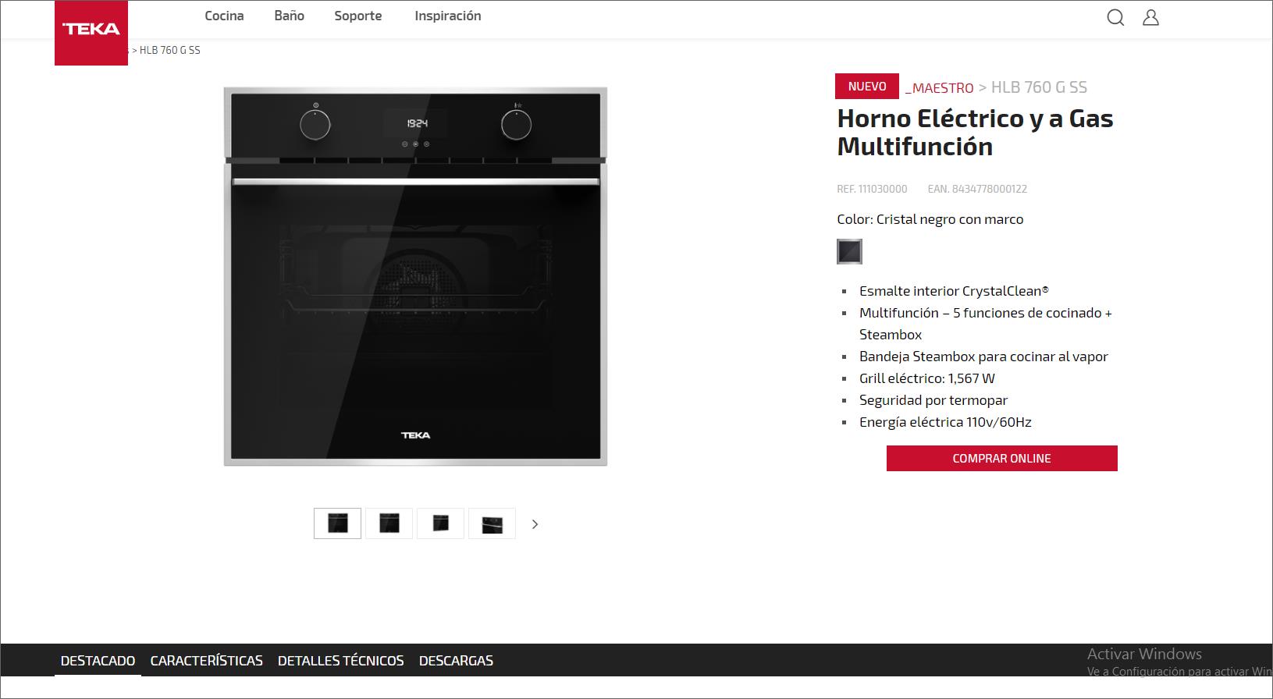Select the third product thumbnail
The width and height of the screenshot is (1273, 699).
(440, 523)
